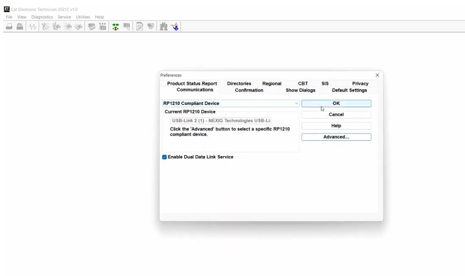465x276 pixels.
Task: Click the Print toolbar icon
Action: [9, 27]
